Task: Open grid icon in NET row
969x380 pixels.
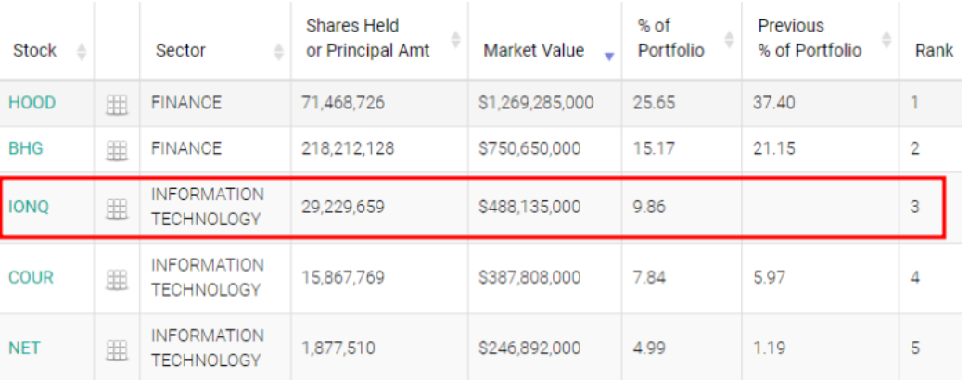Action: coord(117,350)
